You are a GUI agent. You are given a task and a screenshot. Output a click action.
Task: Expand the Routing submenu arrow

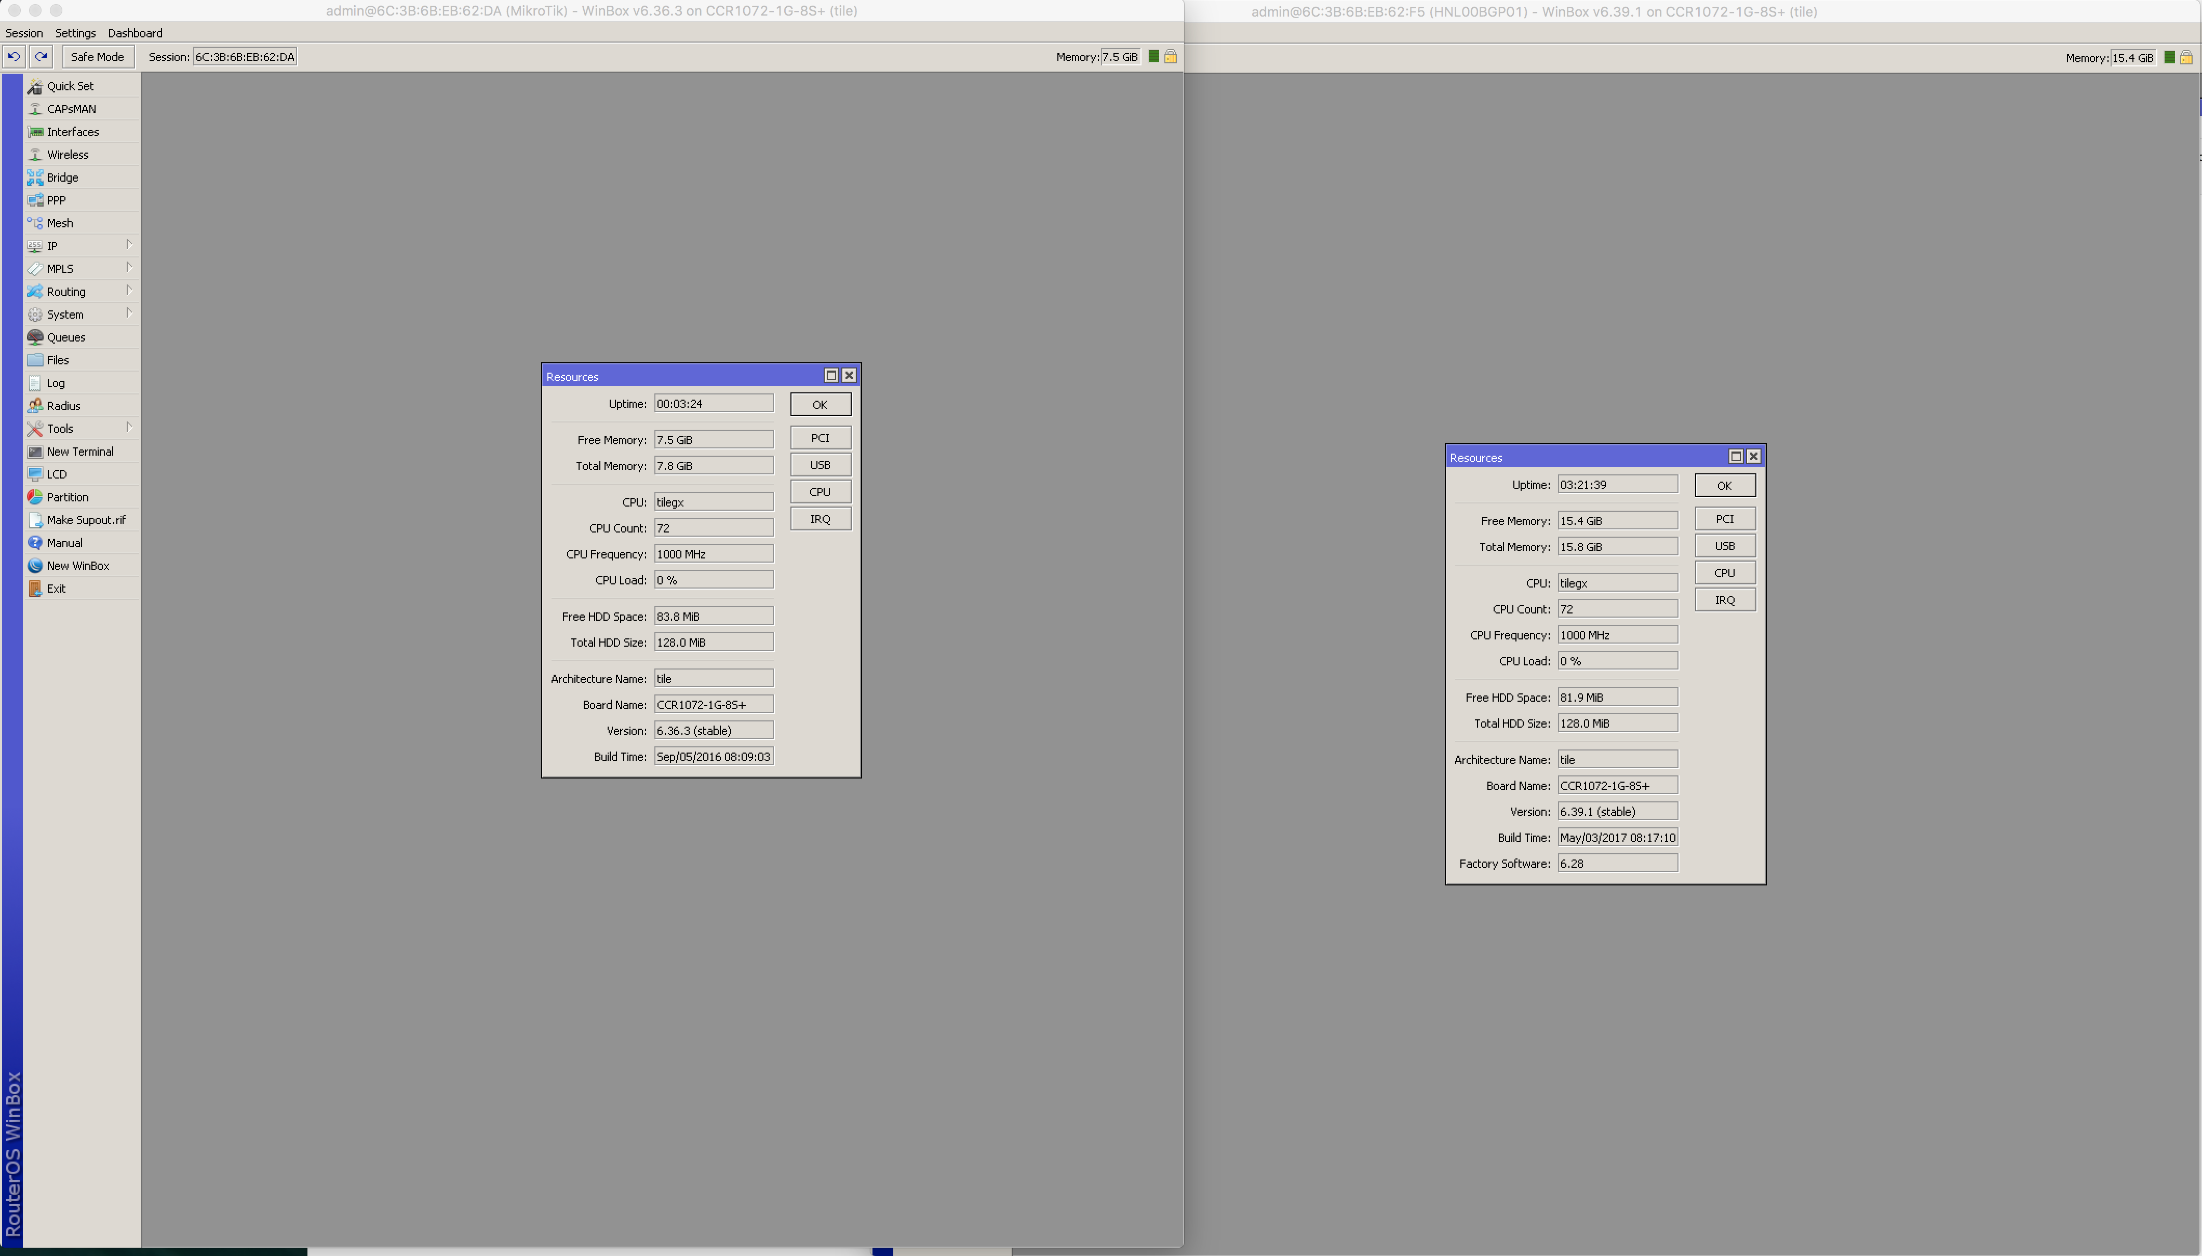129,291
